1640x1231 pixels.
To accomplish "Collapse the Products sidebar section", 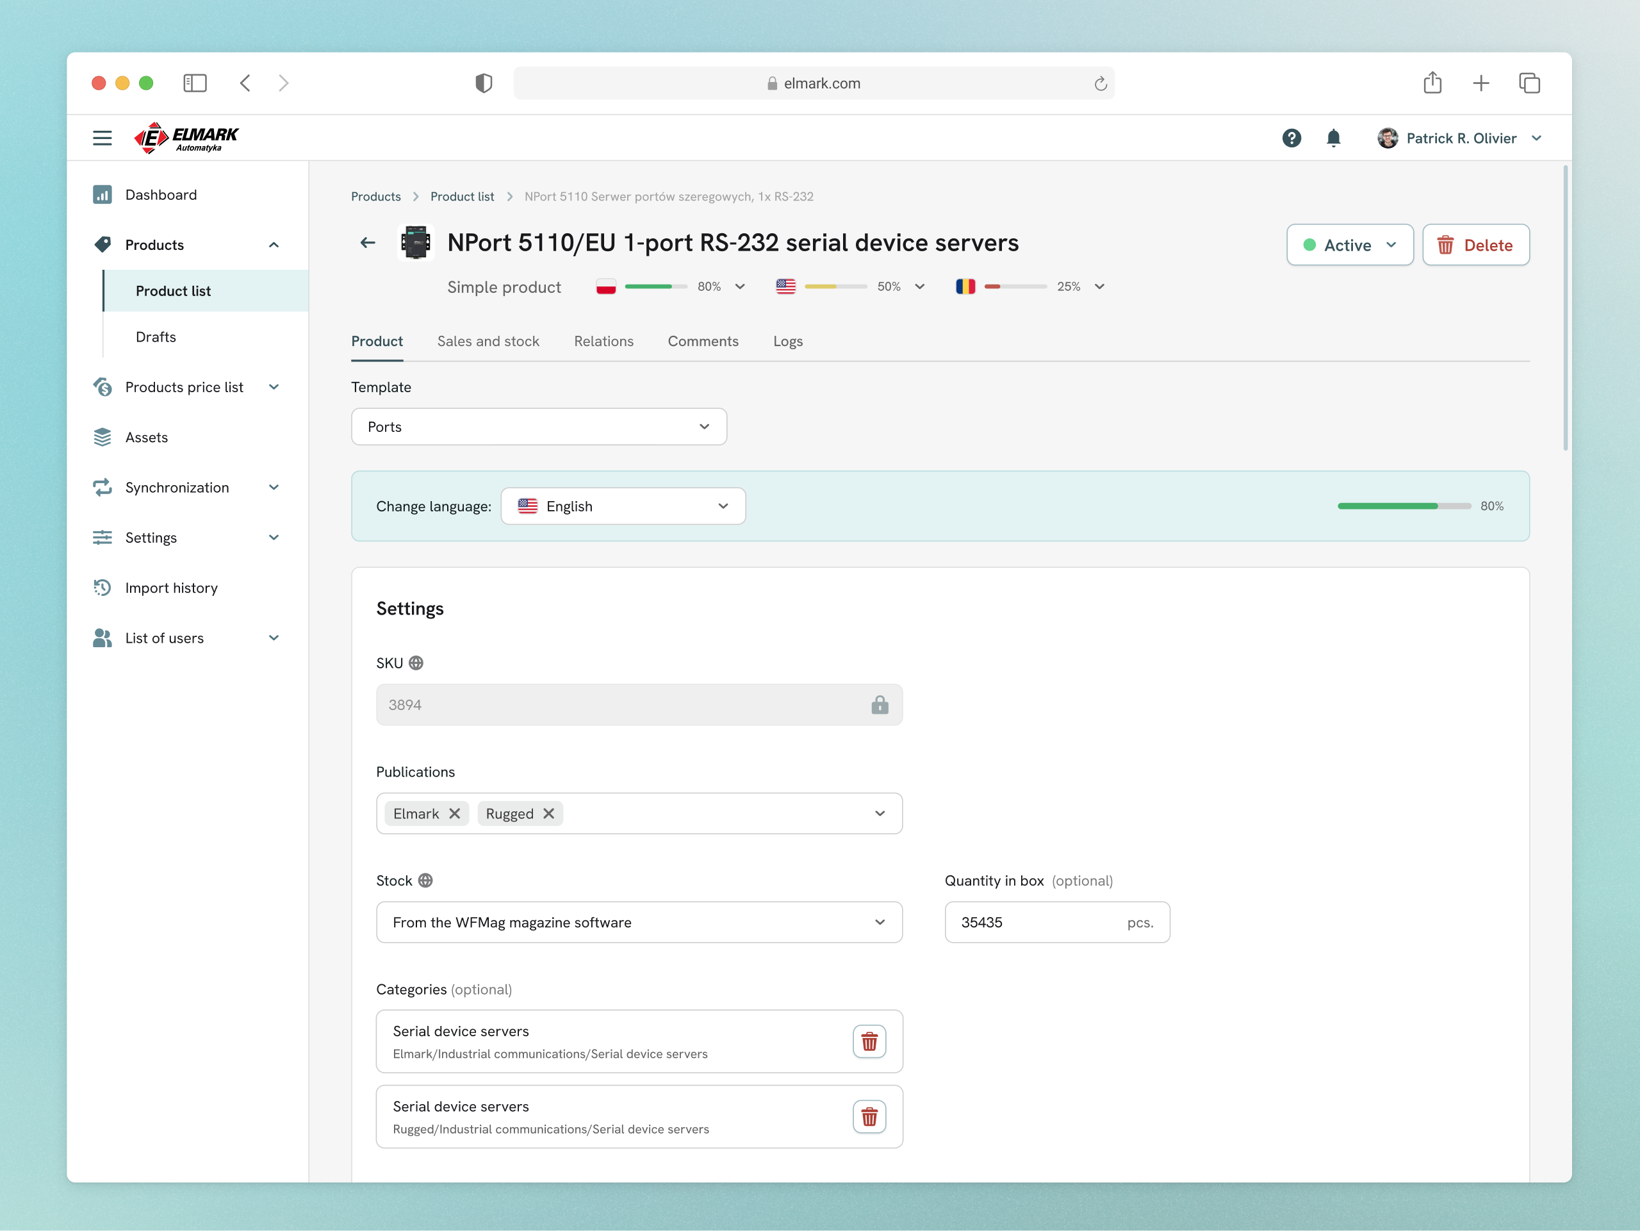I will click(x=274, y=245).
